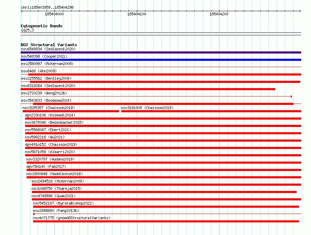Open variant nsv3185357 (Chaisson2019)

[x=49, y=108]
